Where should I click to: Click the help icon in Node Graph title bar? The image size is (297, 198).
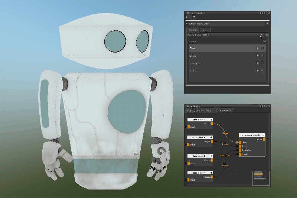coord(261,106)
